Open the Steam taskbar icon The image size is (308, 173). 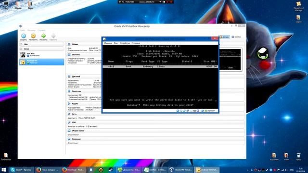click(x=111, y=170)
